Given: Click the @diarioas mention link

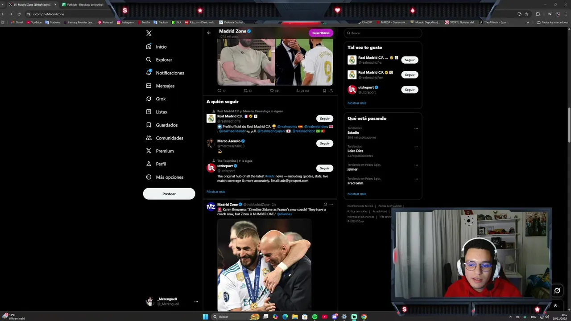Looking at the screenshot, I should click(285, 214).
